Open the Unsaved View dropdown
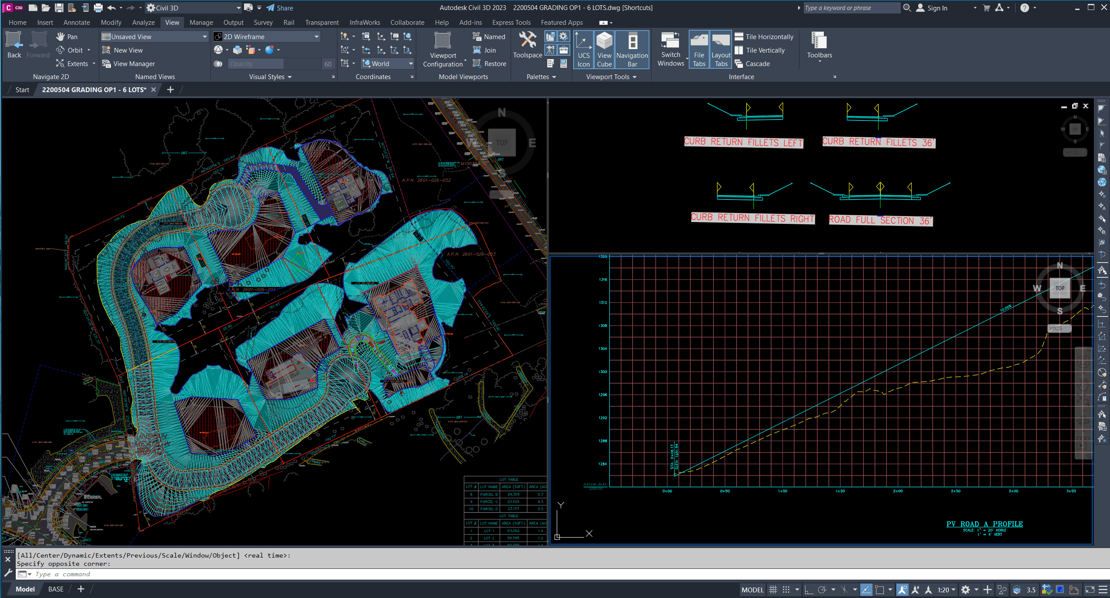This screenshot has height=598, width=1110. pos(204,37)
